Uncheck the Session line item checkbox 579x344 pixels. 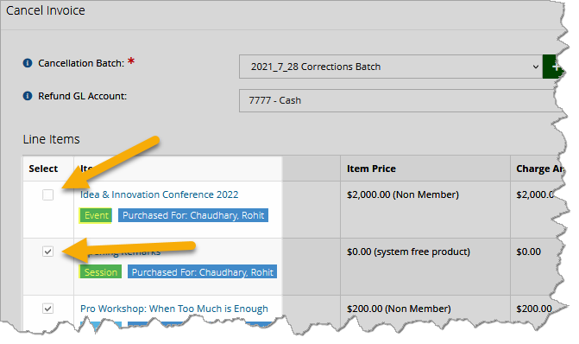(47, 252)
